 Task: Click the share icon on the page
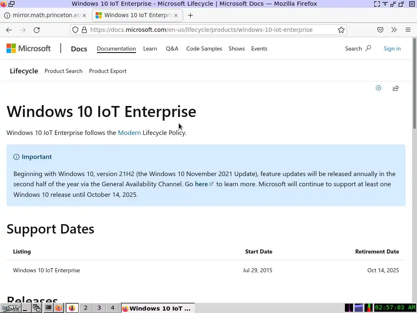point(396,88)
